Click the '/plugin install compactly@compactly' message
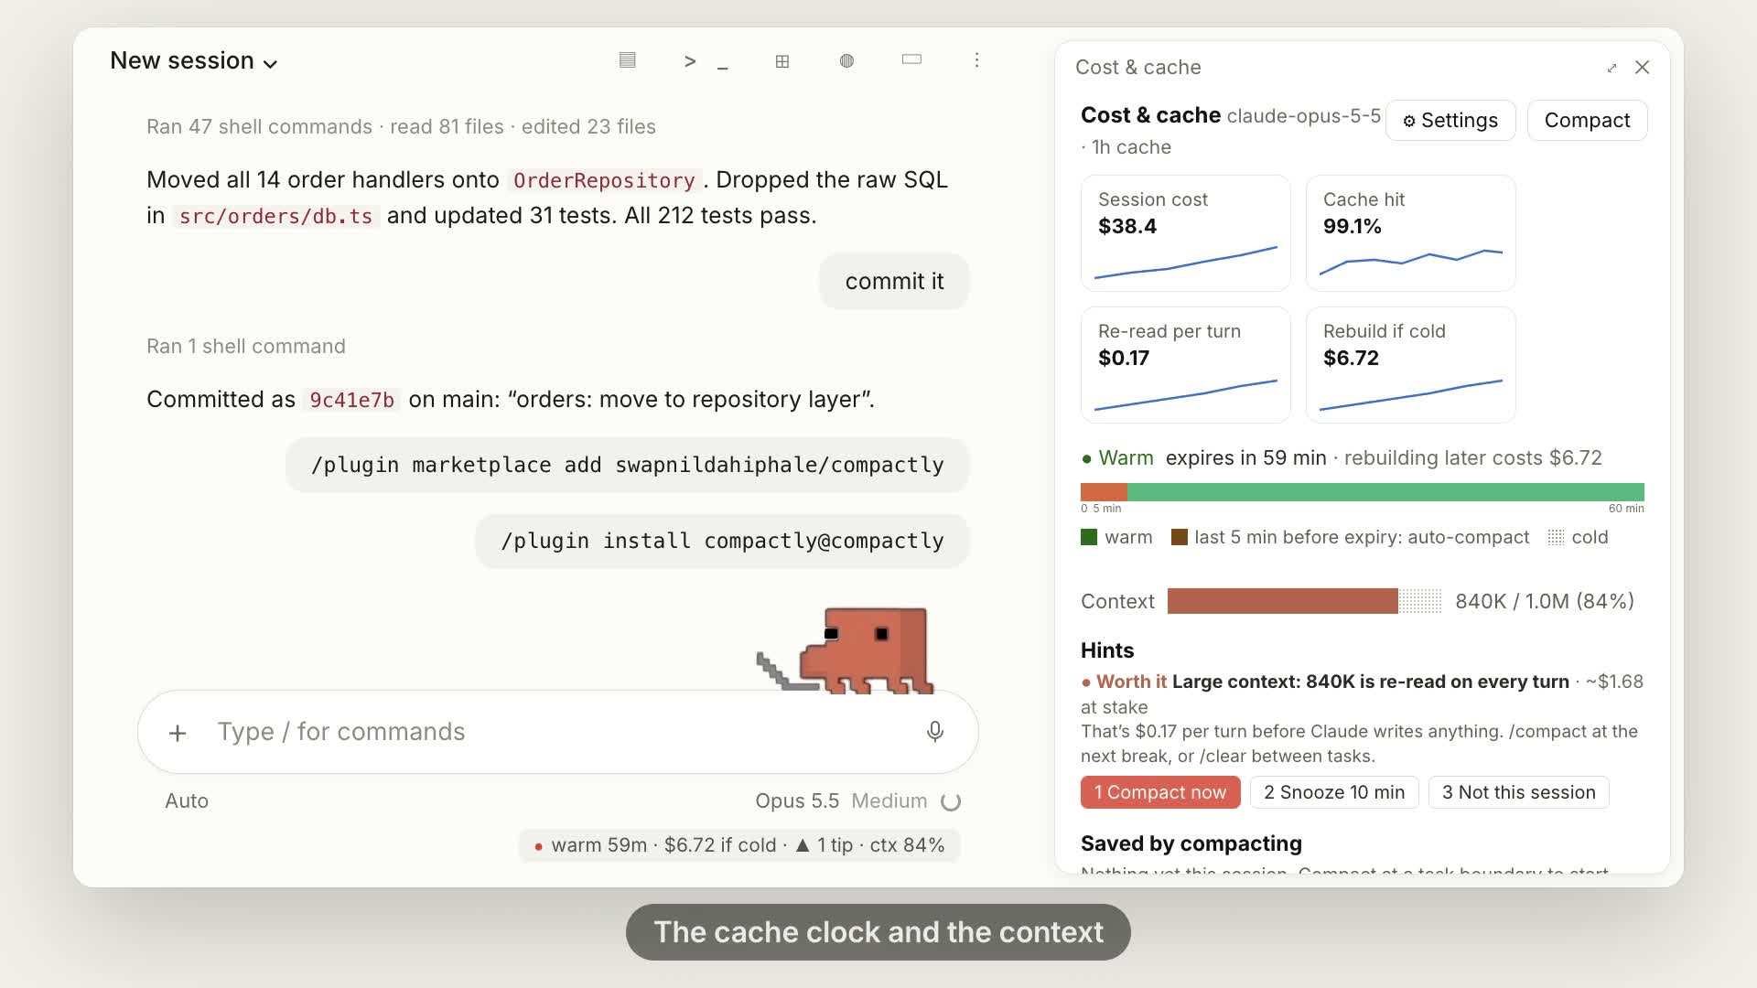 tap(722, 541)
